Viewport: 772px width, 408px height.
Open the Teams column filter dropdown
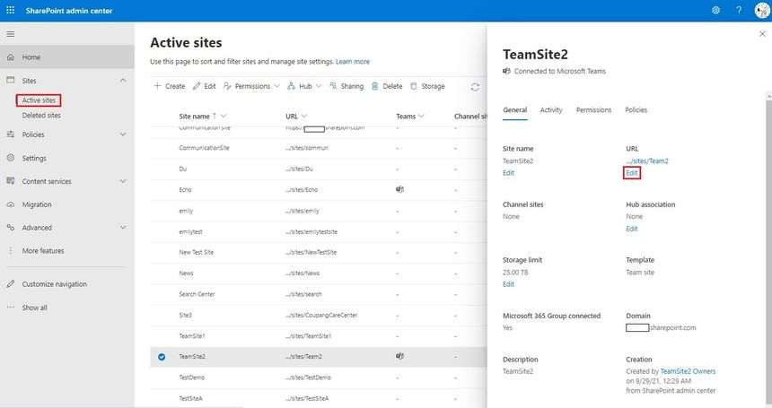click(421, 116)
